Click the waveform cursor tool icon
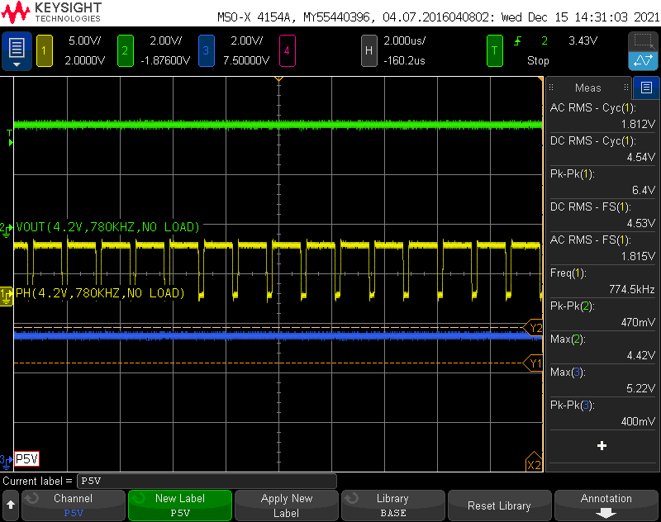This screenshot has height=522, width=661. [643, 60]
